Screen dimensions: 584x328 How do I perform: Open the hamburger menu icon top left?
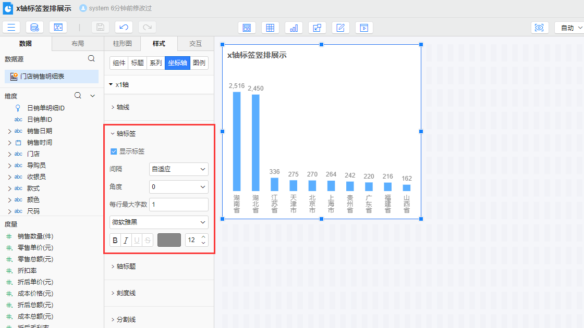11,27
